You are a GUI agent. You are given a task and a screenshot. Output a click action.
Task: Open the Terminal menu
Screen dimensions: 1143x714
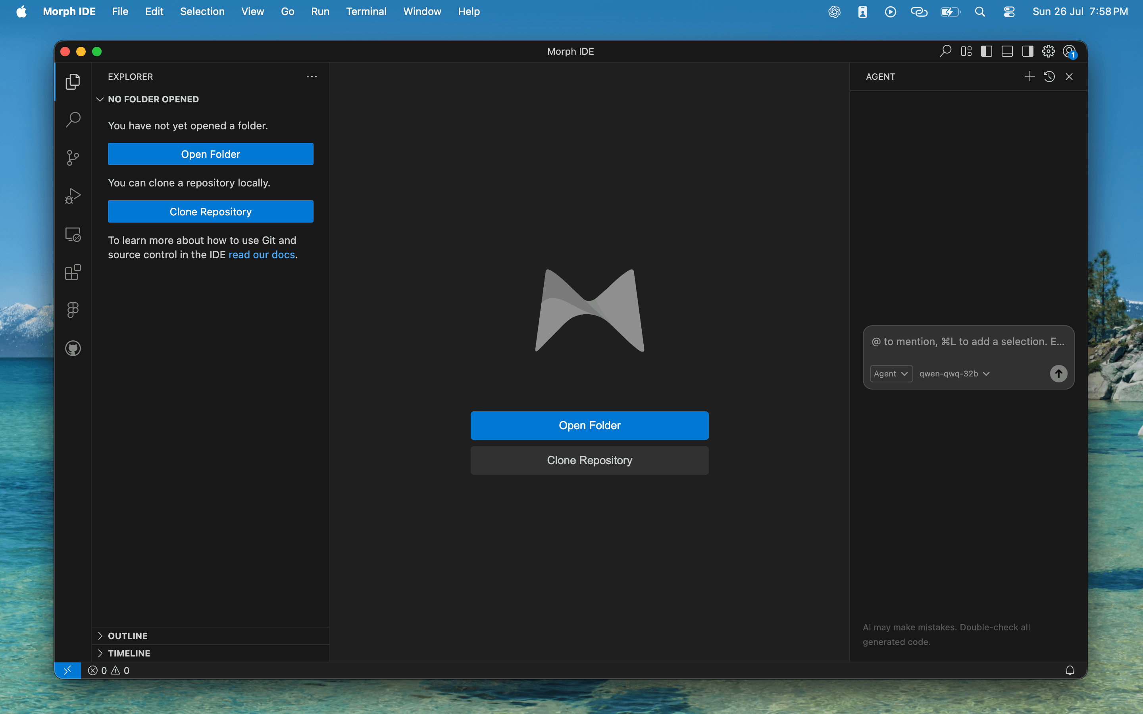[x=366, y=12]
